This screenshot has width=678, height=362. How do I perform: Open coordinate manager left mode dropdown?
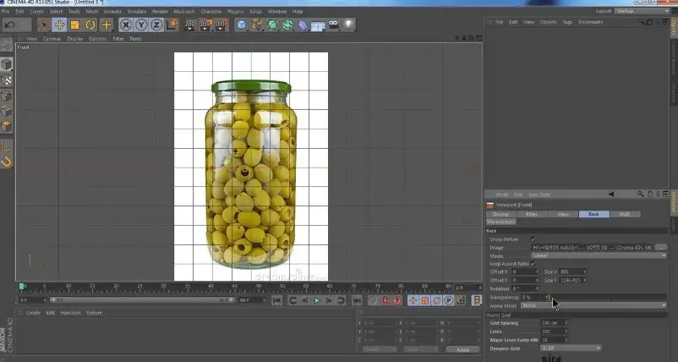click(380, 349)
